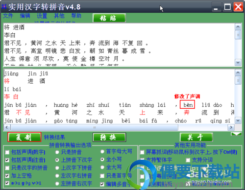The width and height of the screenshot is (245, 190).
Task: Click the app icon in title bar
Action: coord(4,7)
